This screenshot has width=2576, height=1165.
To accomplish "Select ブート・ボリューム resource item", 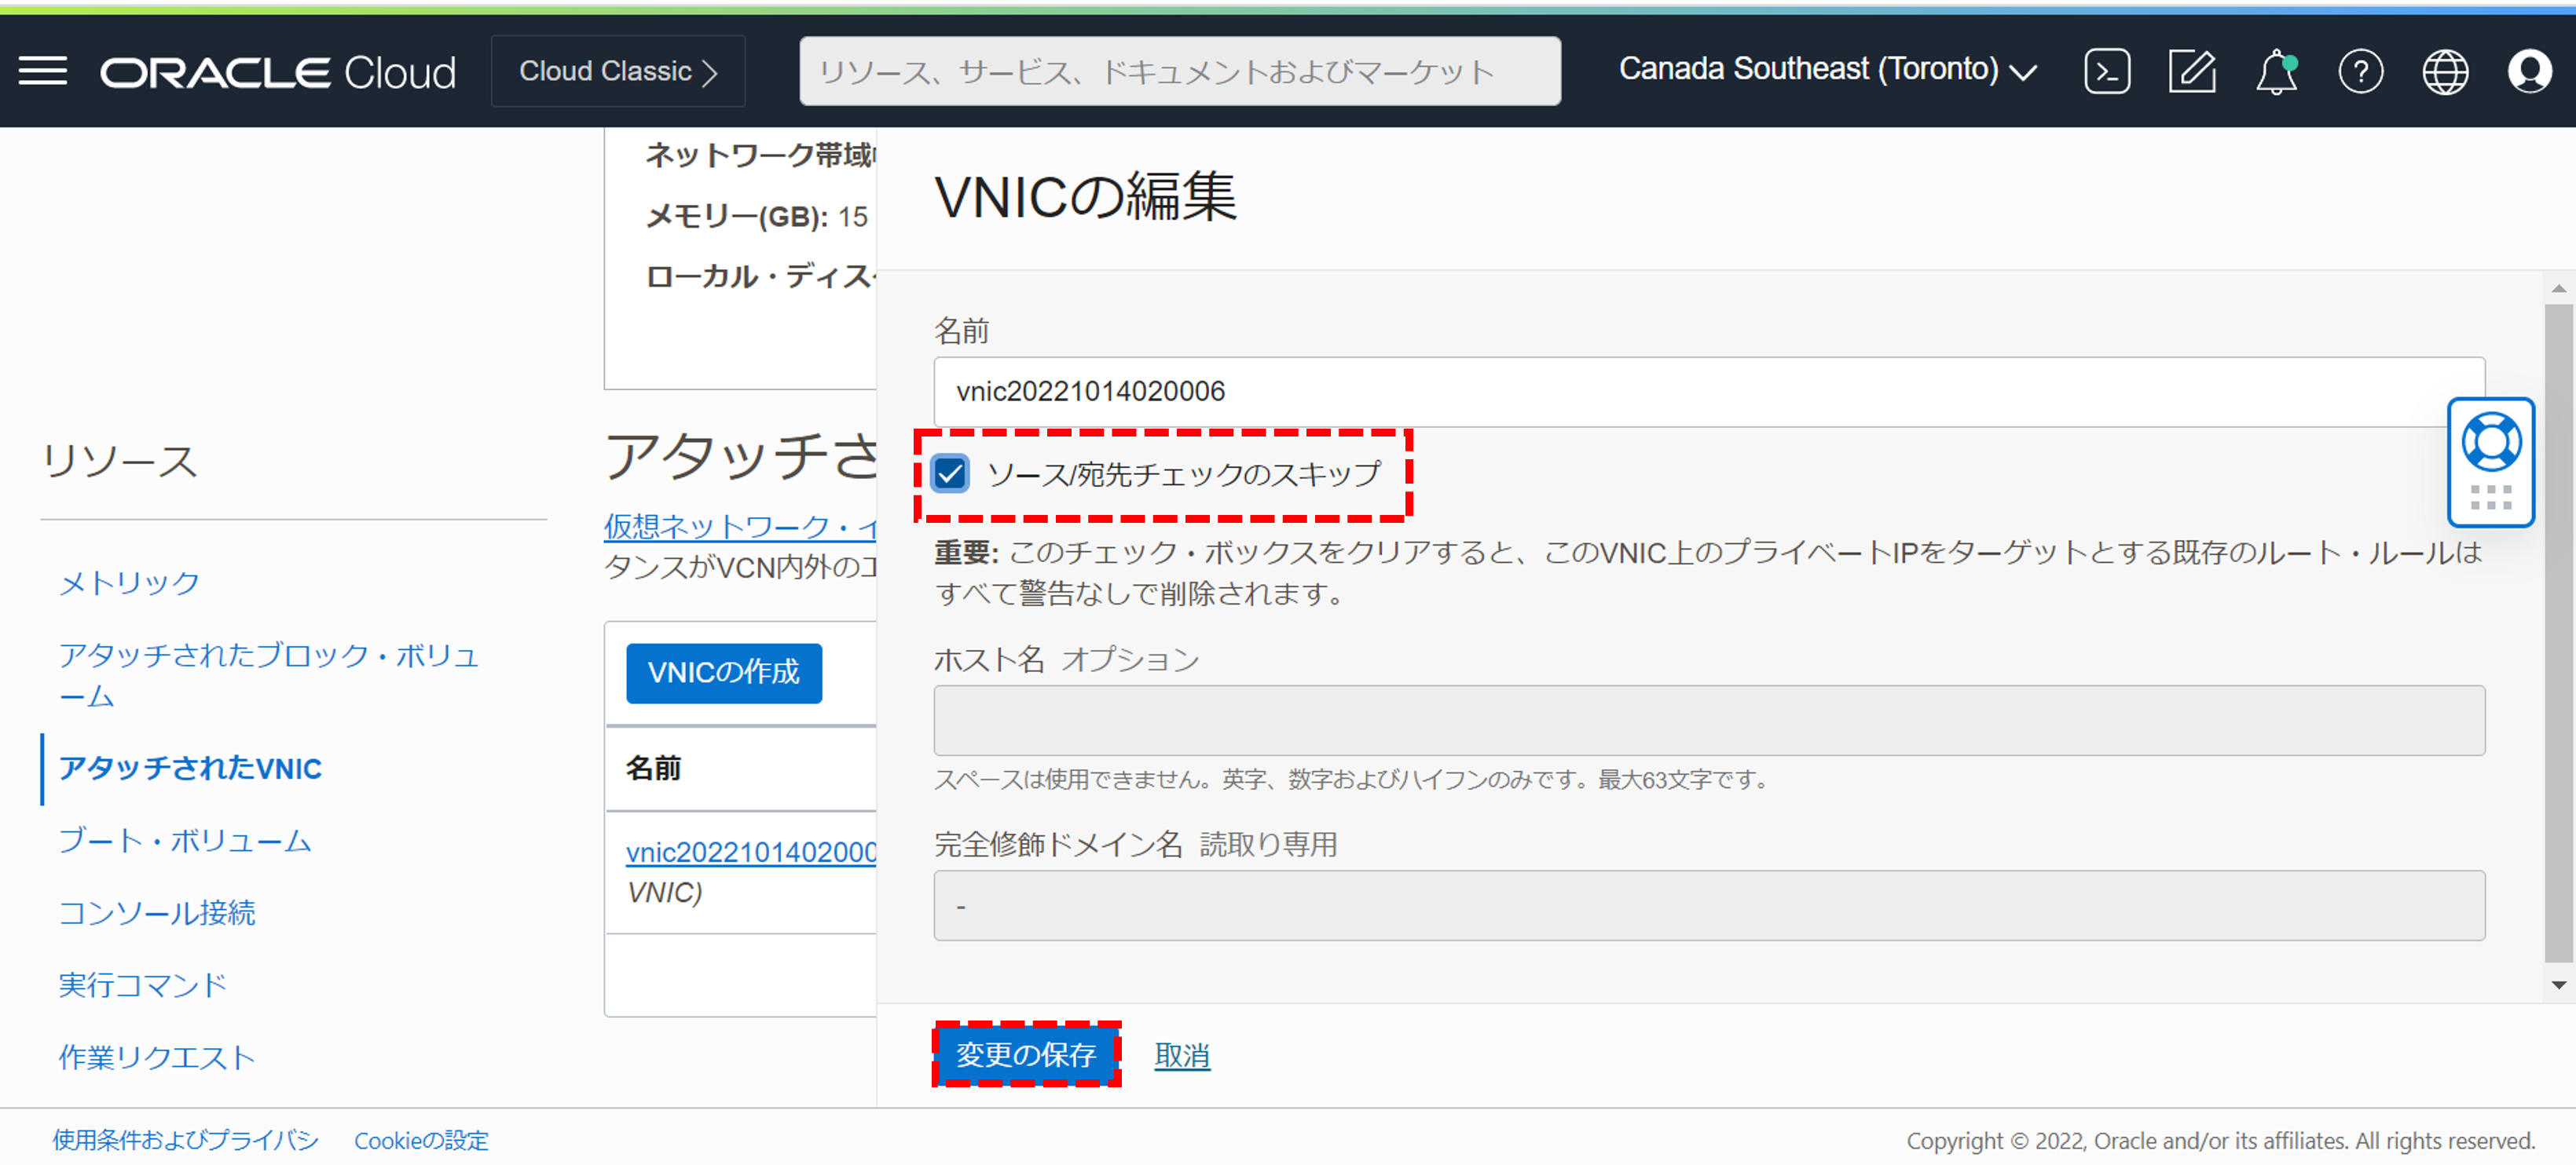I will (x=185, y=840).
